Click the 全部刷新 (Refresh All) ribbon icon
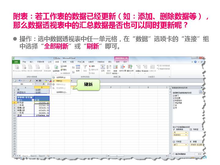 (x=56, y=68)
